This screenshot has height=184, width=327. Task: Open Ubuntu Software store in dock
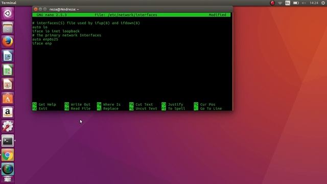[8, 98]
